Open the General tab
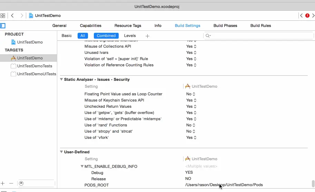The image size is (315, 192). 59,26
